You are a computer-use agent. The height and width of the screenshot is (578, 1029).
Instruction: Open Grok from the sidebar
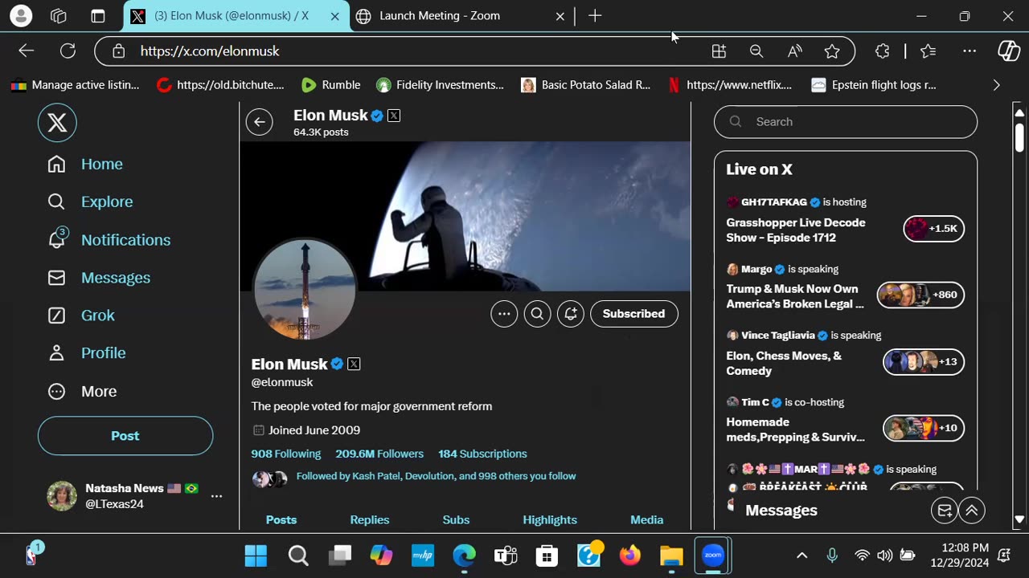point(81,315)
